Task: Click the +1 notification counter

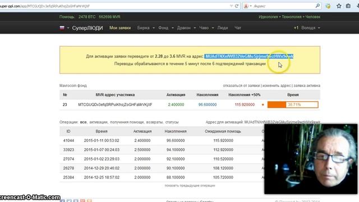Action: coord(296,27)
